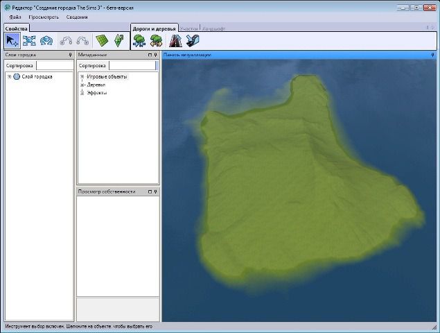Select the Эффекты tree item
This screenshot has width=440, height=333.
(x=96, y=92)
